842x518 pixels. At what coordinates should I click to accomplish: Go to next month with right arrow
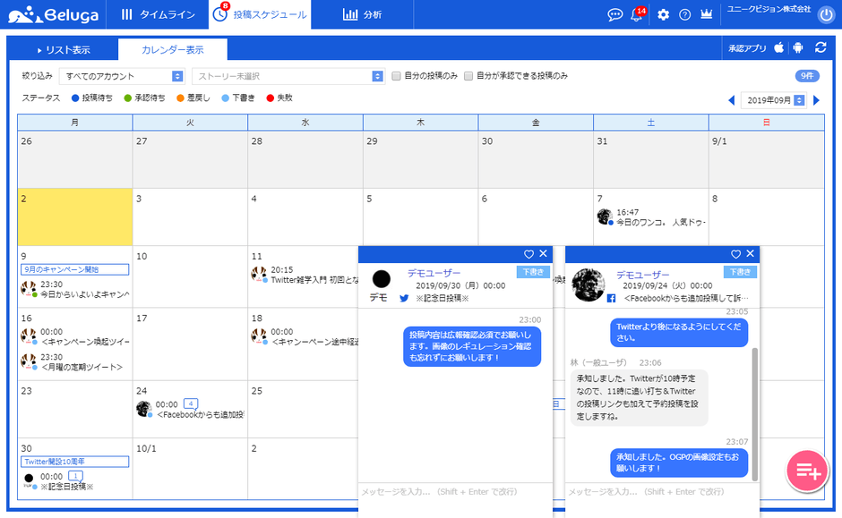(x=816, y=100)
